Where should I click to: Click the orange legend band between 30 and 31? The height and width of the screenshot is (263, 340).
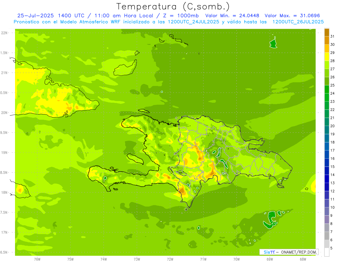tap(327, 40)
